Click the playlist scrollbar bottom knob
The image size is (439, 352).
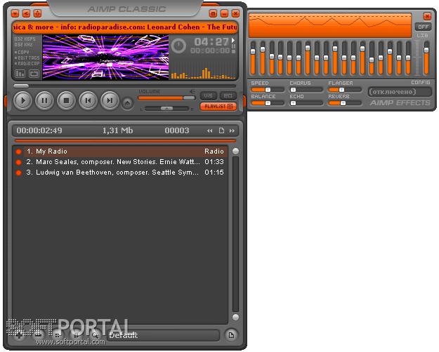(x=236, y=317)
